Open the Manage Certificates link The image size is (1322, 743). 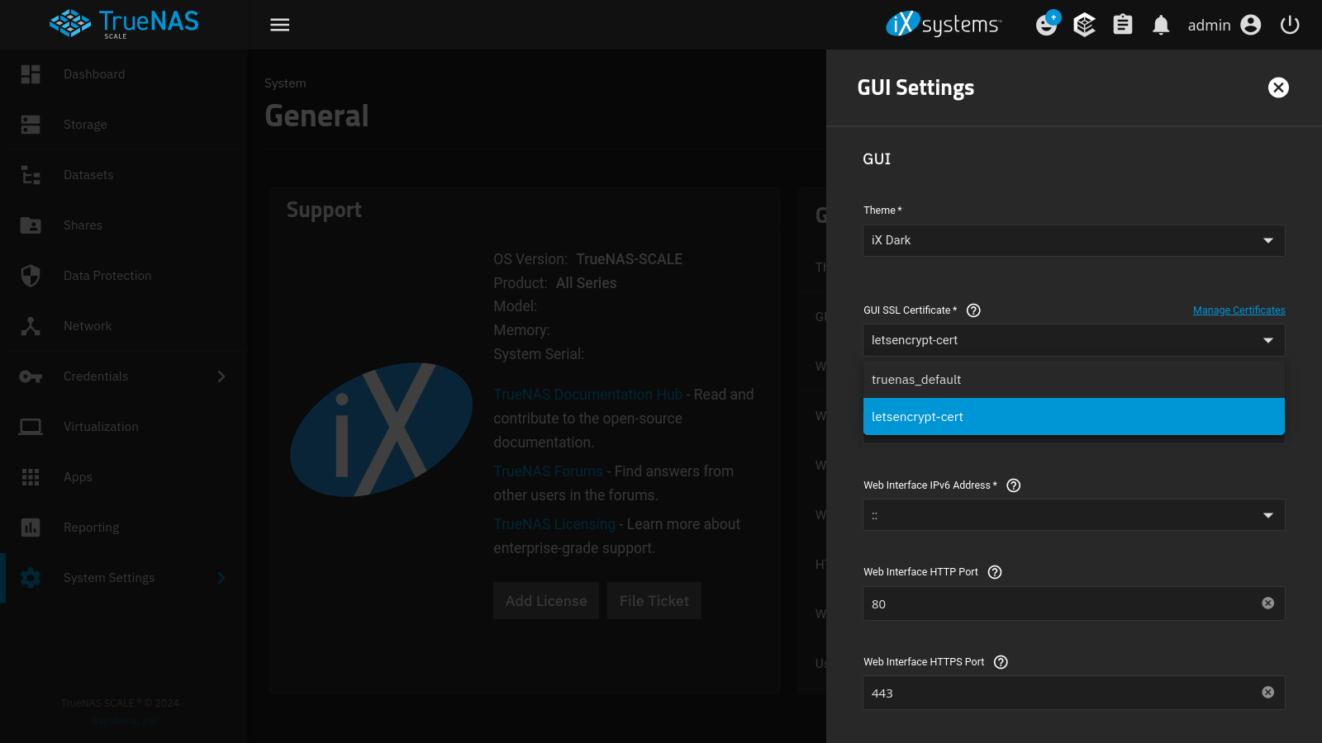(x=1239, y=310)
